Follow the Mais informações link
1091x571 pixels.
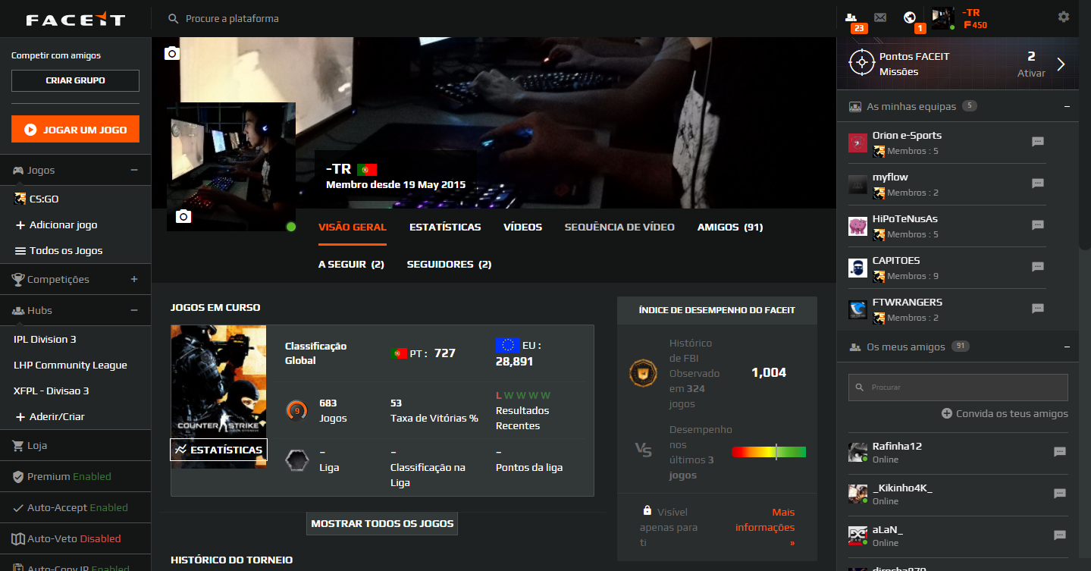click(765, 527)
